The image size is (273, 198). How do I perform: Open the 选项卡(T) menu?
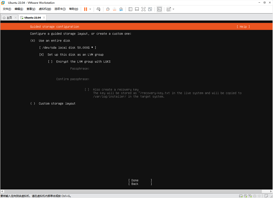60,9
